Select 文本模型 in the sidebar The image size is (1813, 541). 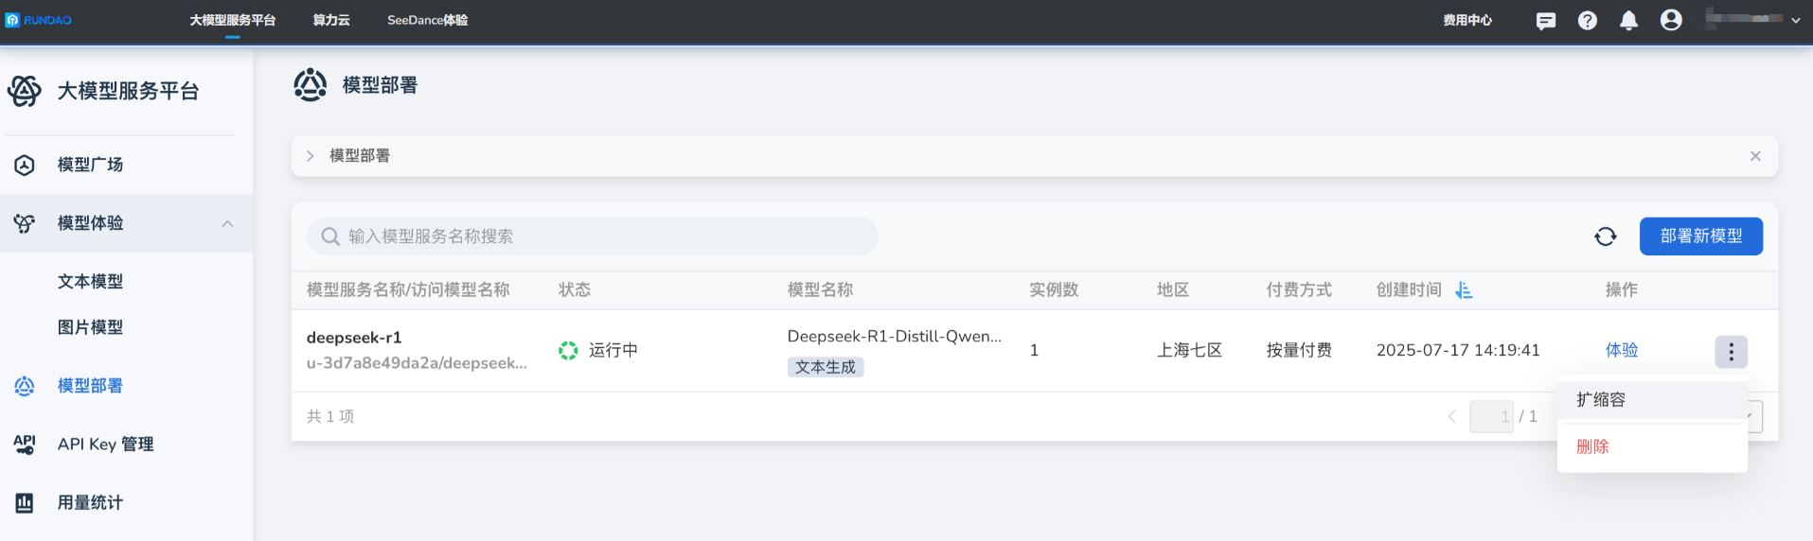tap(90, 282)
